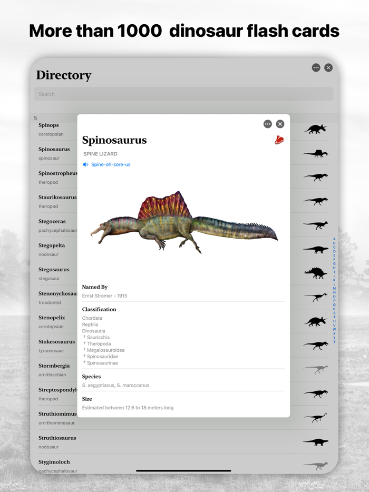
Task: Open Struthiosaurus entry in Directory
Action: [x=184, y=442]
